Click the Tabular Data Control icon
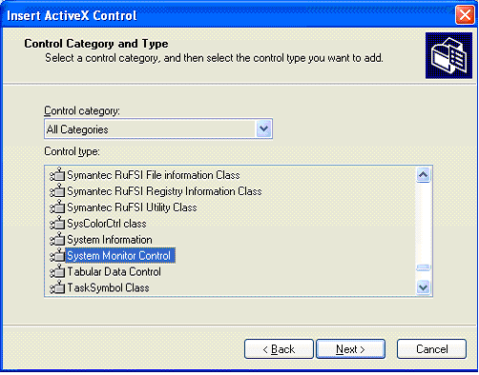The height and width of the screenshot is (375, 479). coord(57,272)
